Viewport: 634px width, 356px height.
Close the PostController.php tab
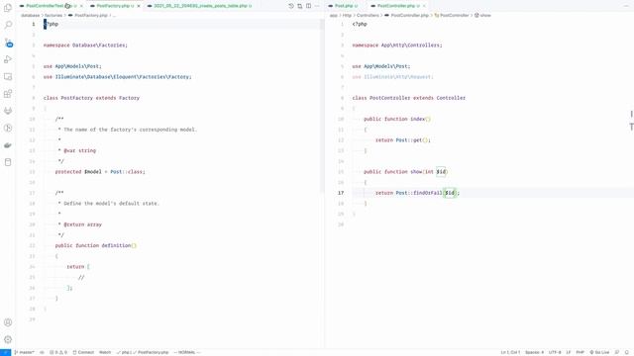coord(424,6)
